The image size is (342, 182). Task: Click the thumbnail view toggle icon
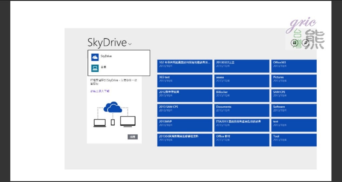(295, 43)
